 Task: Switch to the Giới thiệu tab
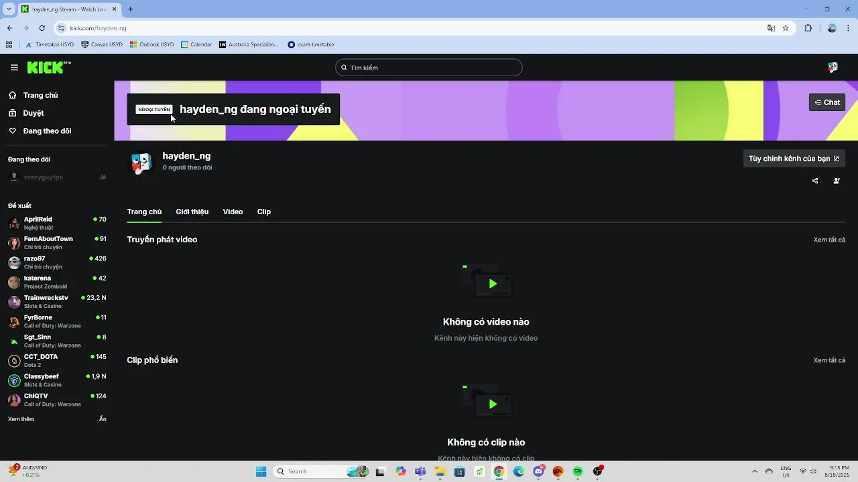tap(192, 212)
